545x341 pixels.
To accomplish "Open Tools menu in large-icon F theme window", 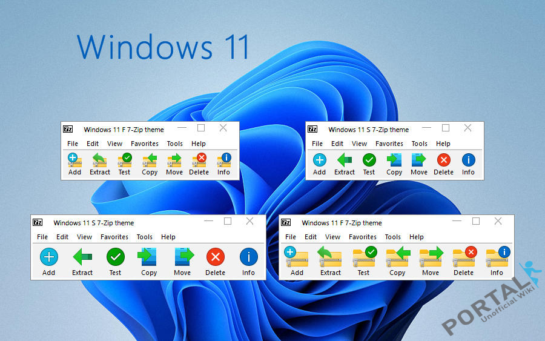I will pos(392,237).
